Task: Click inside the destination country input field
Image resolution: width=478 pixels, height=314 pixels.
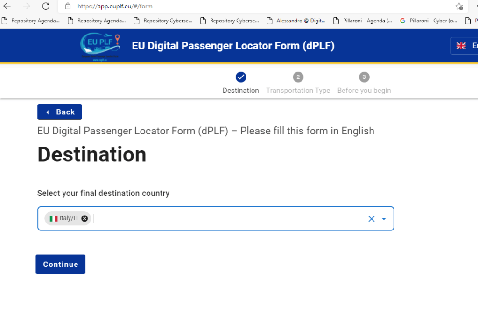Action: click(x=187, y=218)
